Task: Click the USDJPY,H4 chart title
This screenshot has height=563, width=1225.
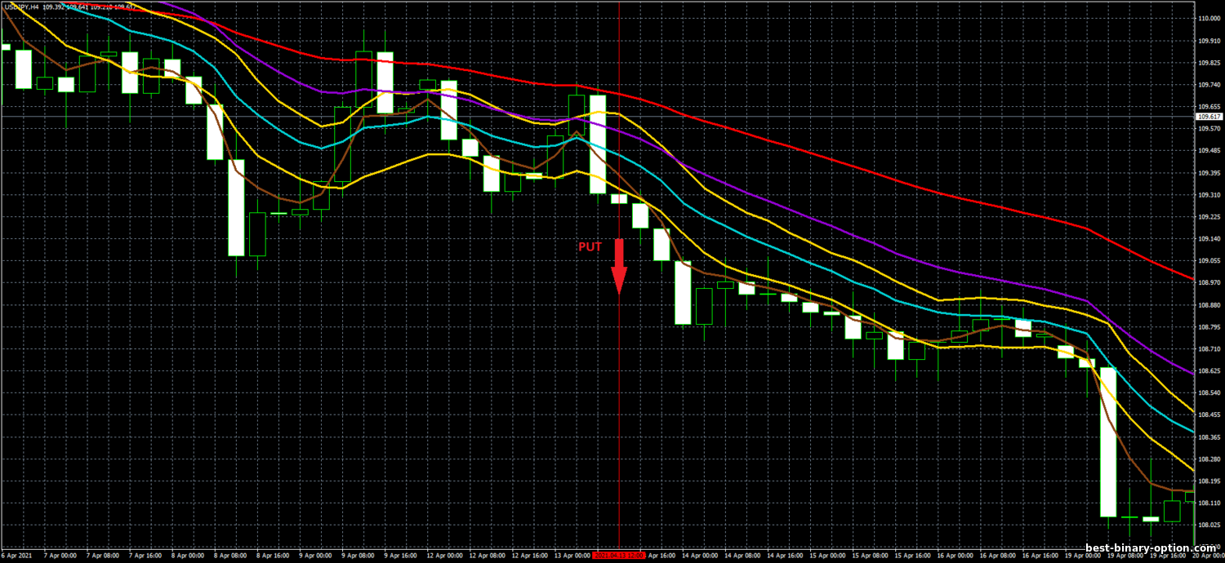Action: click(x=22, y=7)
